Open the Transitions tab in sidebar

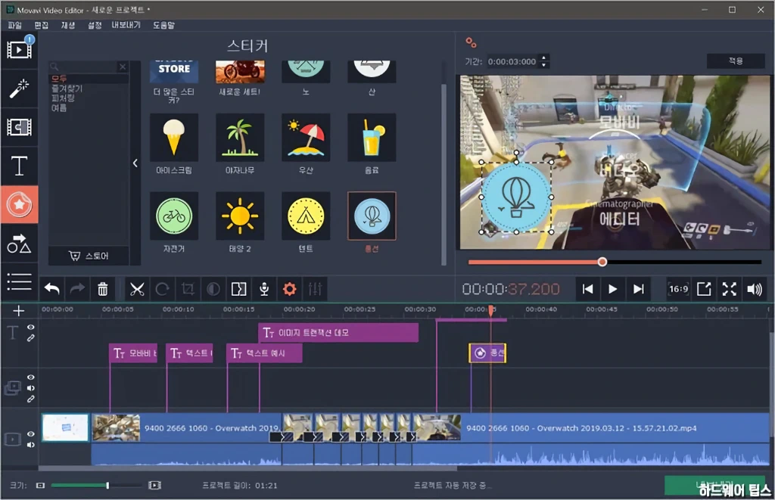(x=19, y=127)
